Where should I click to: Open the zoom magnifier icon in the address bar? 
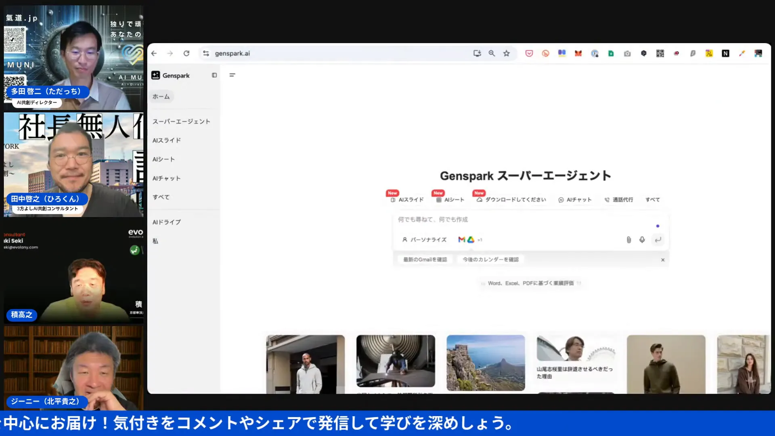[492, 53]
